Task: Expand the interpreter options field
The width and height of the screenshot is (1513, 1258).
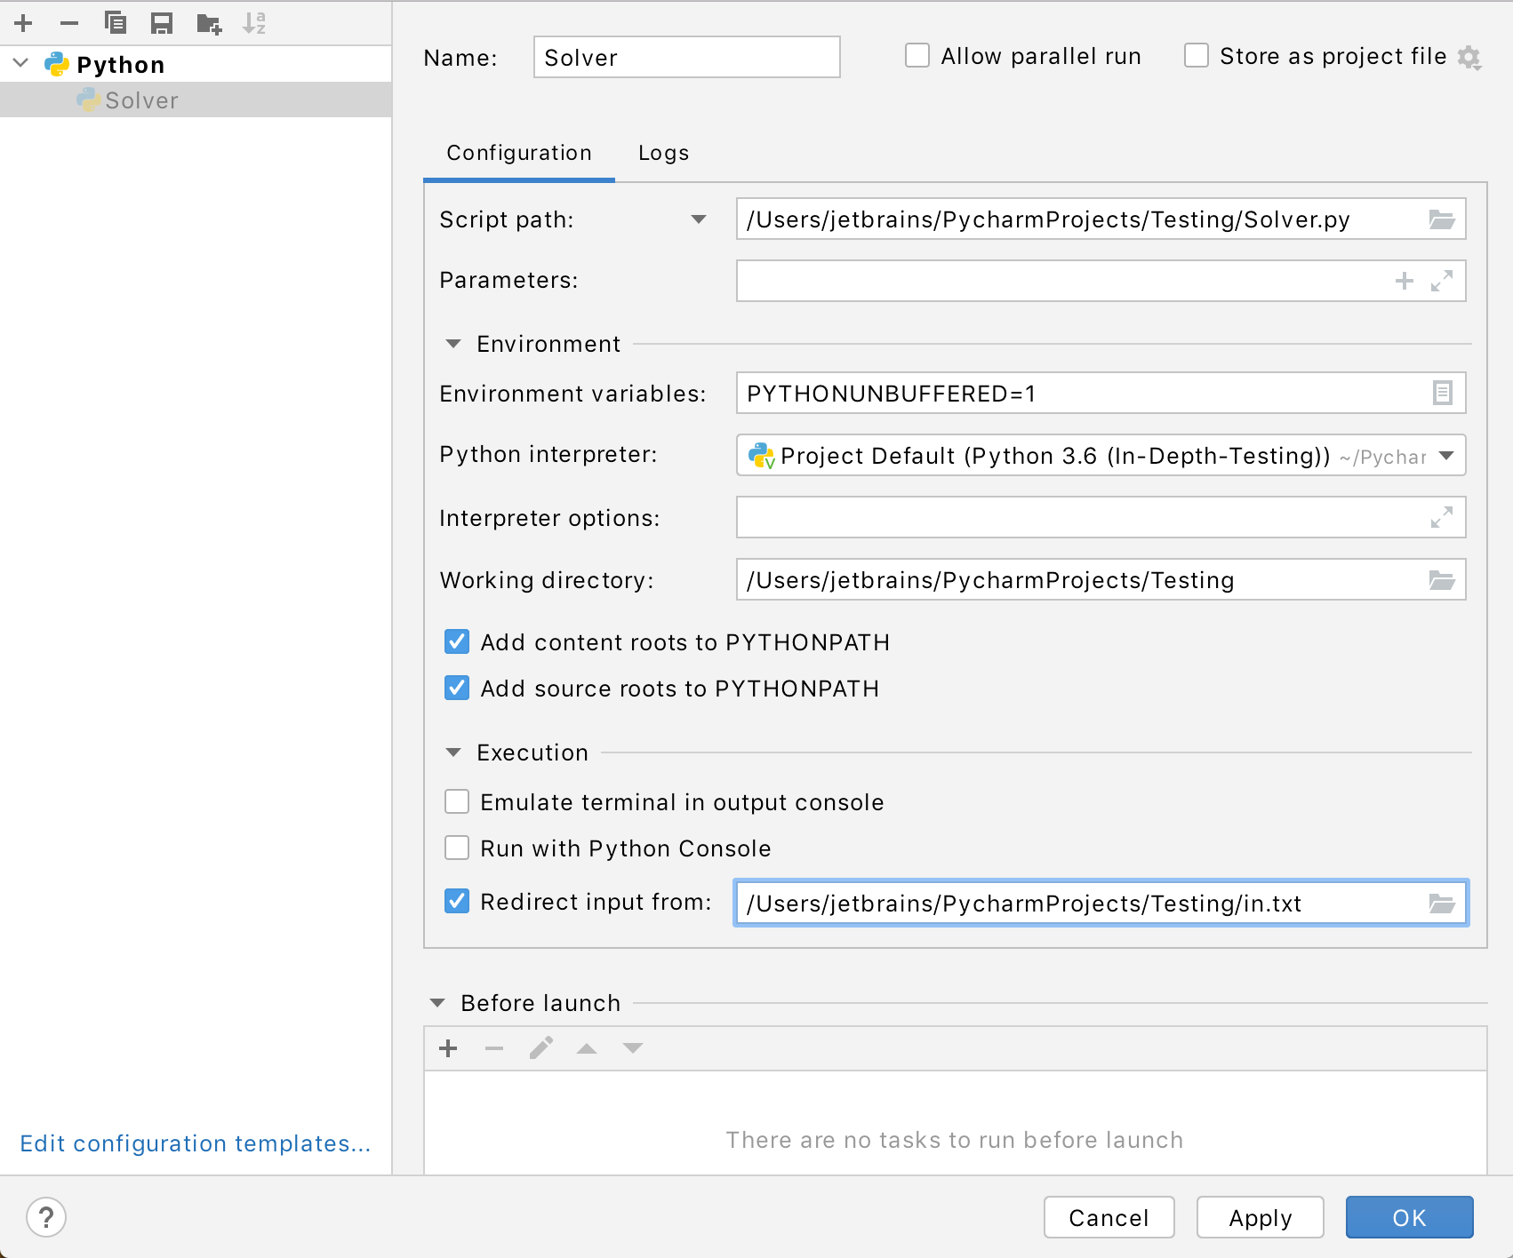Action: coord(1444,517)
